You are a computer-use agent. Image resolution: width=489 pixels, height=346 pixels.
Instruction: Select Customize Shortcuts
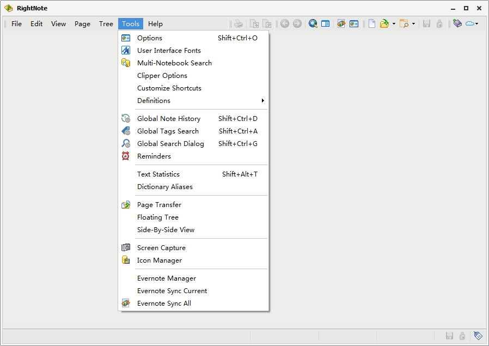pyautogui.click(x=193, y=88)
